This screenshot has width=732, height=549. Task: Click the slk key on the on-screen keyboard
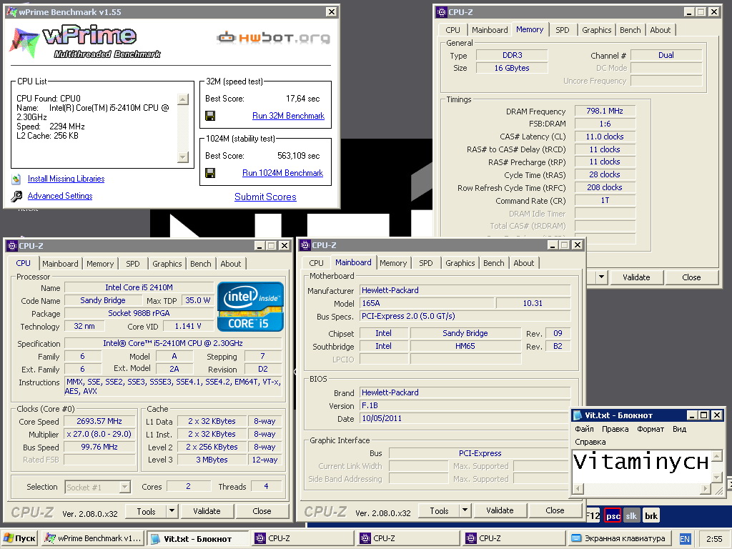pos(631,515)
